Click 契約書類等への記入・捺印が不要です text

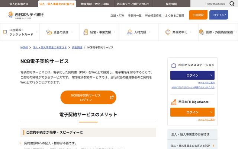tap(50, 143)
